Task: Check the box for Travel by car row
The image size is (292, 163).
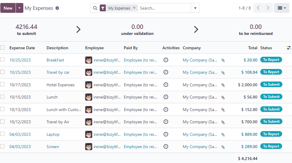Action: click(x=3, y=72)
